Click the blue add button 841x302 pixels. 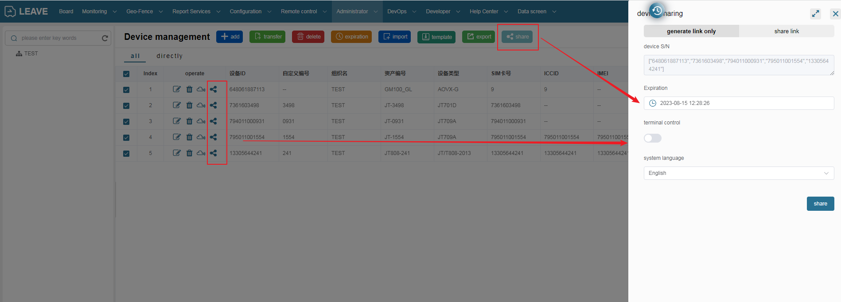pyautogui.click(x=230, y=37)
